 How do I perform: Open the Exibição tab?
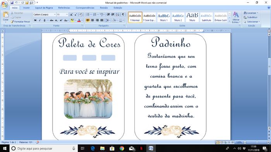coord(118,8)
